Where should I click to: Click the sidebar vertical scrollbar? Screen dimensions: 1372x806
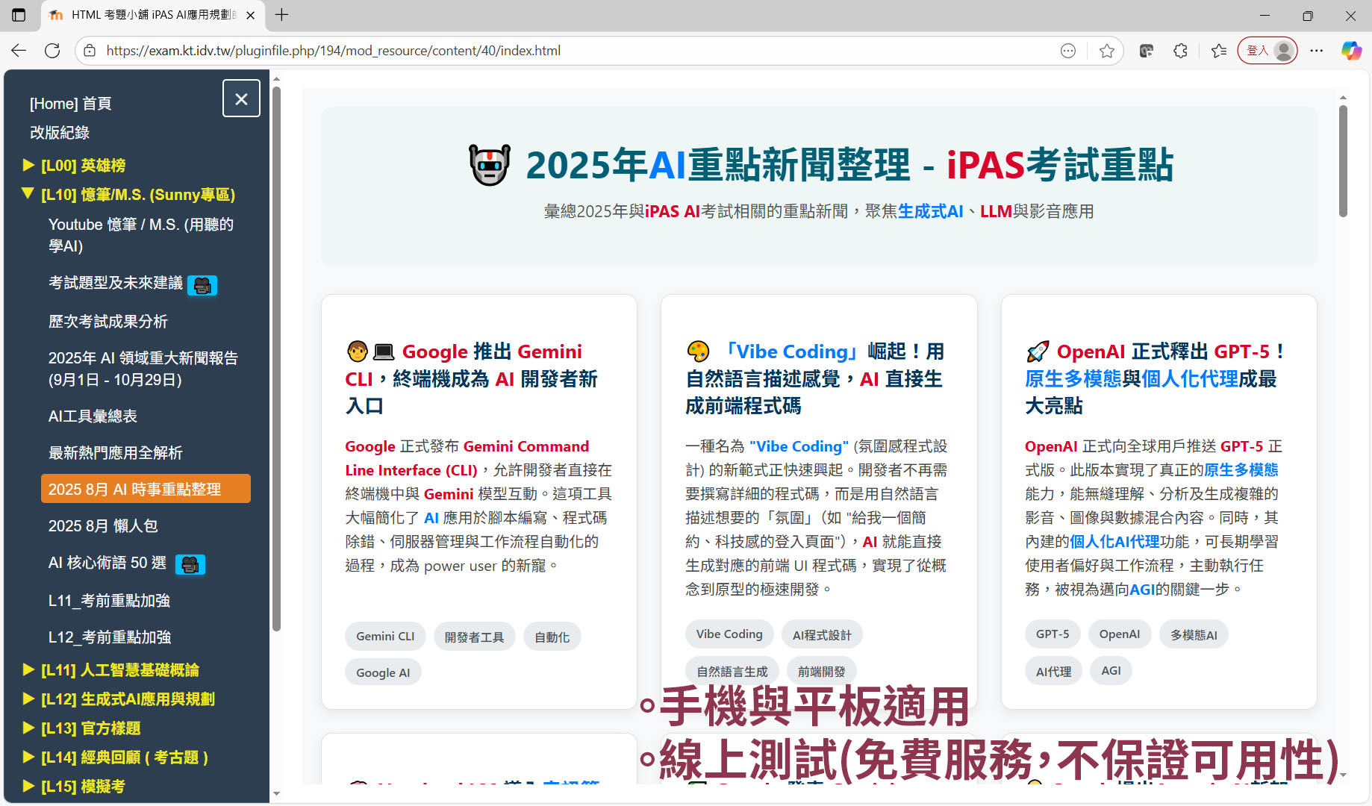[276, 358]
